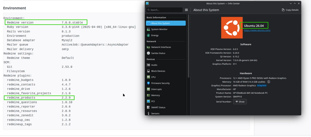Click the Info Center maximize chevron button
Viewport: 311px width, 137px height.
point(295,3)
